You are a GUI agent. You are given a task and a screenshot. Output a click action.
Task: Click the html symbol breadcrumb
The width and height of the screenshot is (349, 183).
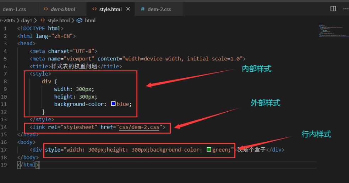click(x=90, y=20)
